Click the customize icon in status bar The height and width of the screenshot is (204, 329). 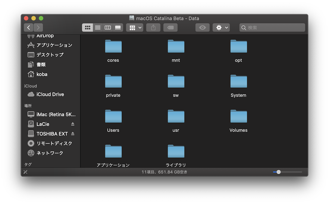tap(25, 172)
